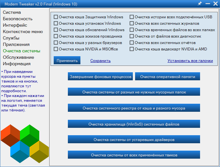Enable Очистка всех системных журналов
The width and height of the screenshot is (220, 167).
(132, 23)
